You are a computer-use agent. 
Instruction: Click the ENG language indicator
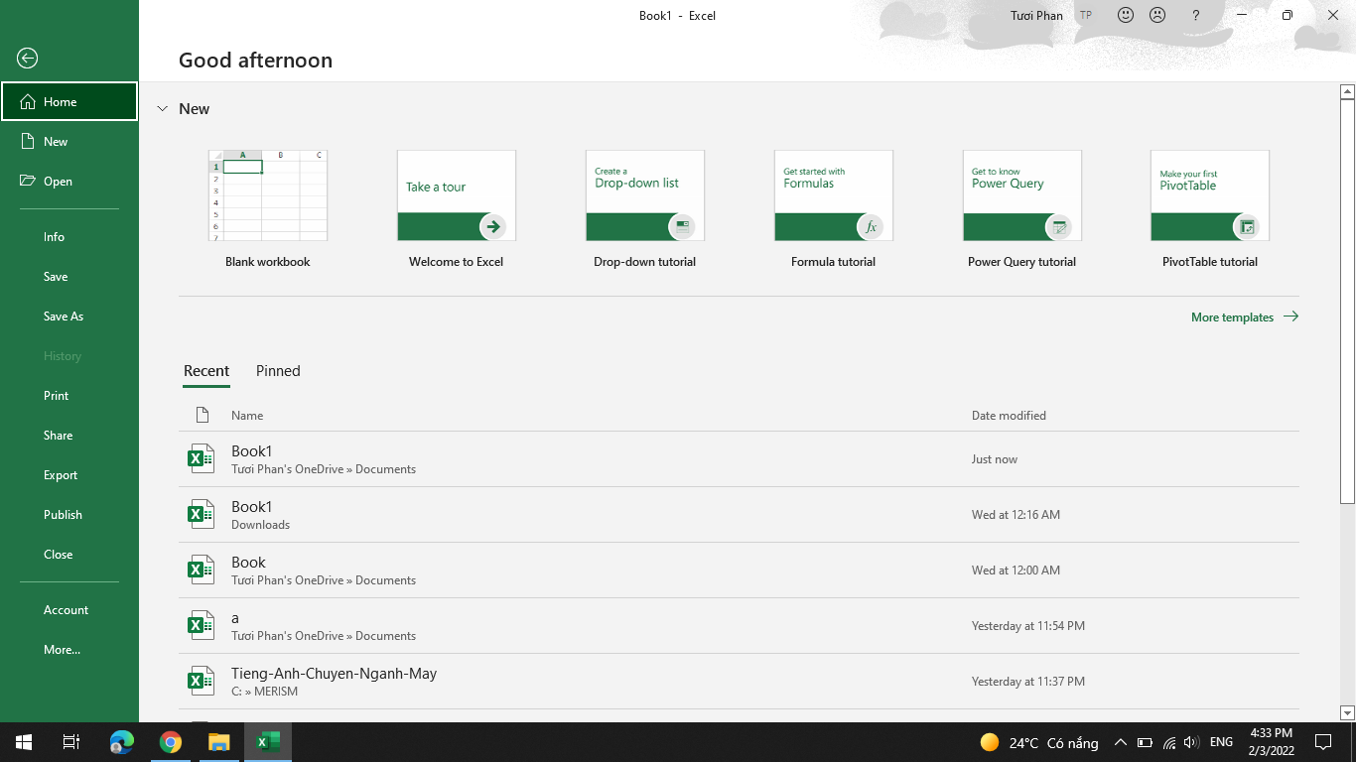(1221, 742)
